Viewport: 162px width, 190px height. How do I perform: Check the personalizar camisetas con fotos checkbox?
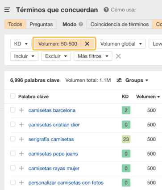pos(13,182)
